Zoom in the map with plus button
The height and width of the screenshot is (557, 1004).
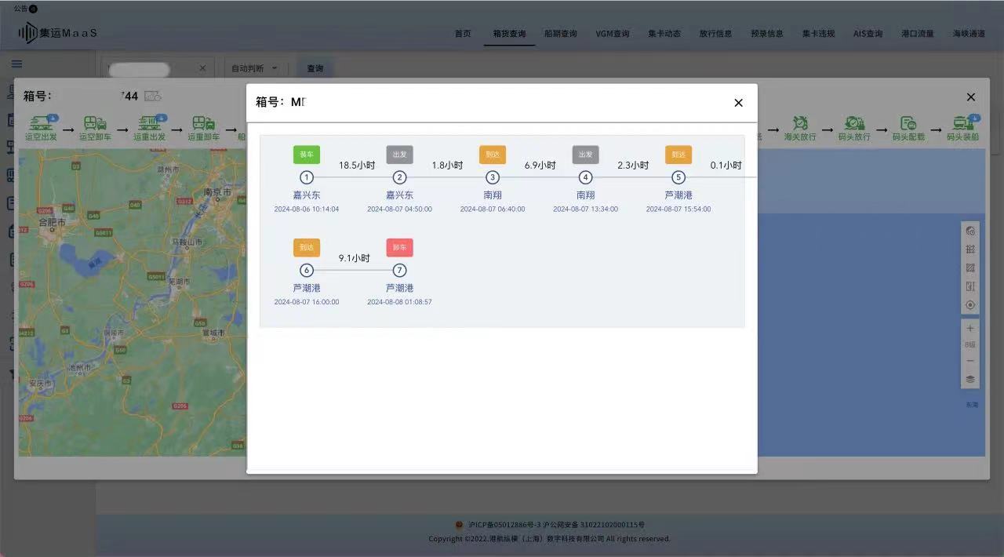970,329
